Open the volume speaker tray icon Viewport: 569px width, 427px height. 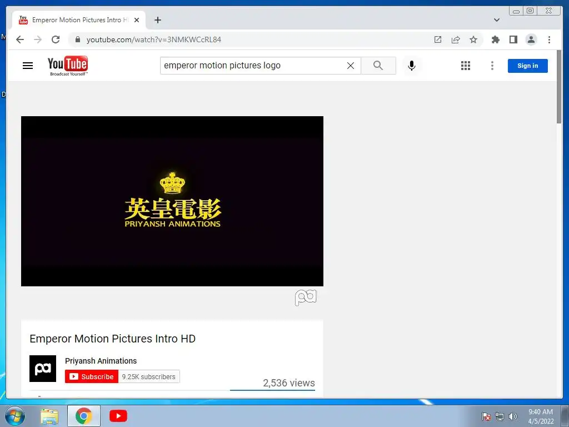click(513, 416)
